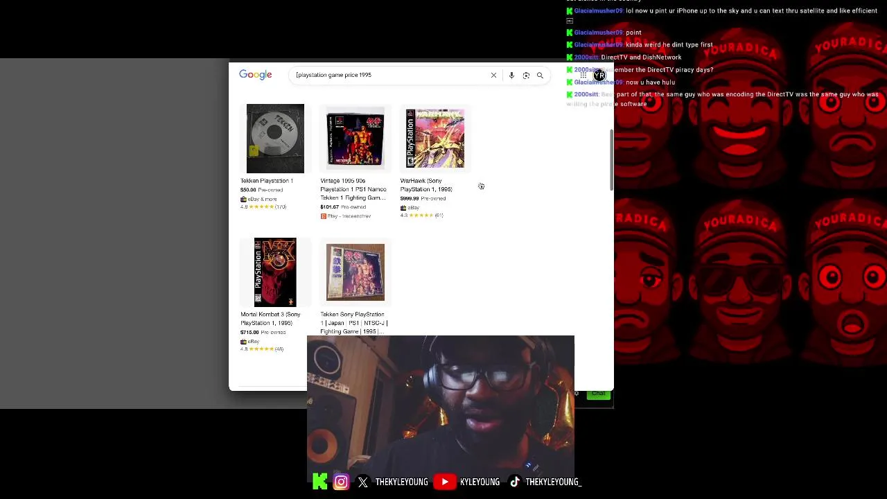The width and height of the screenshot is (887, 499).
Task: Click chat message 'kinda weird he dint type first'
Action: [669, 45]
